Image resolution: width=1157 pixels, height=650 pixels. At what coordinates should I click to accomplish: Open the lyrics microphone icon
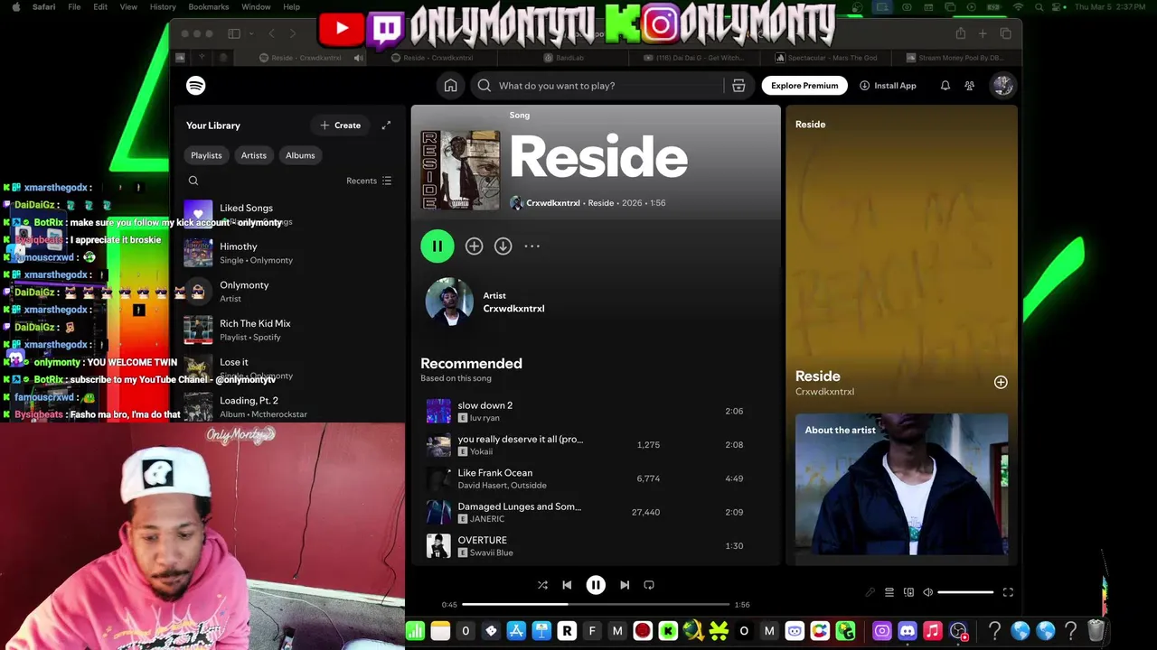tap(870, 592)
